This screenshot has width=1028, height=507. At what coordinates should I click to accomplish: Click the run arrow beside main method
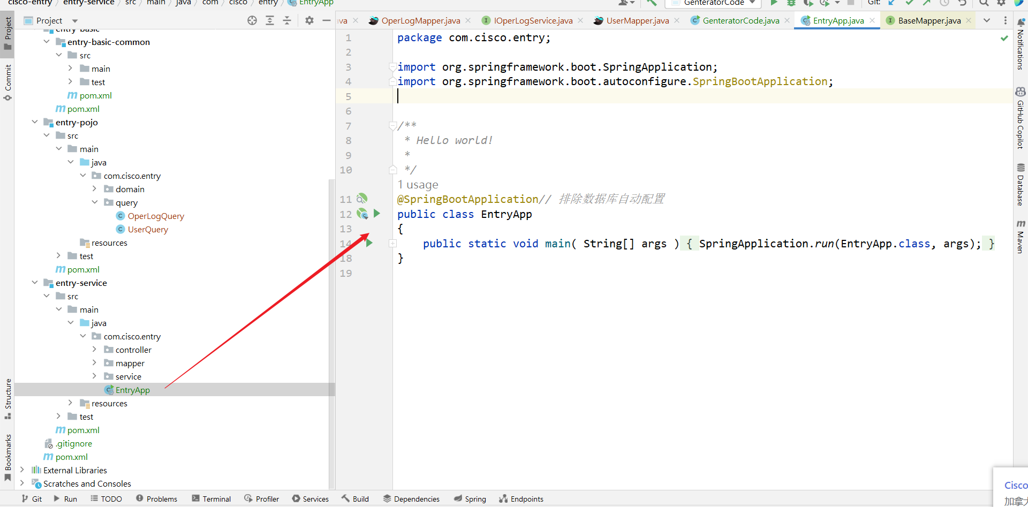click(369, 243)
